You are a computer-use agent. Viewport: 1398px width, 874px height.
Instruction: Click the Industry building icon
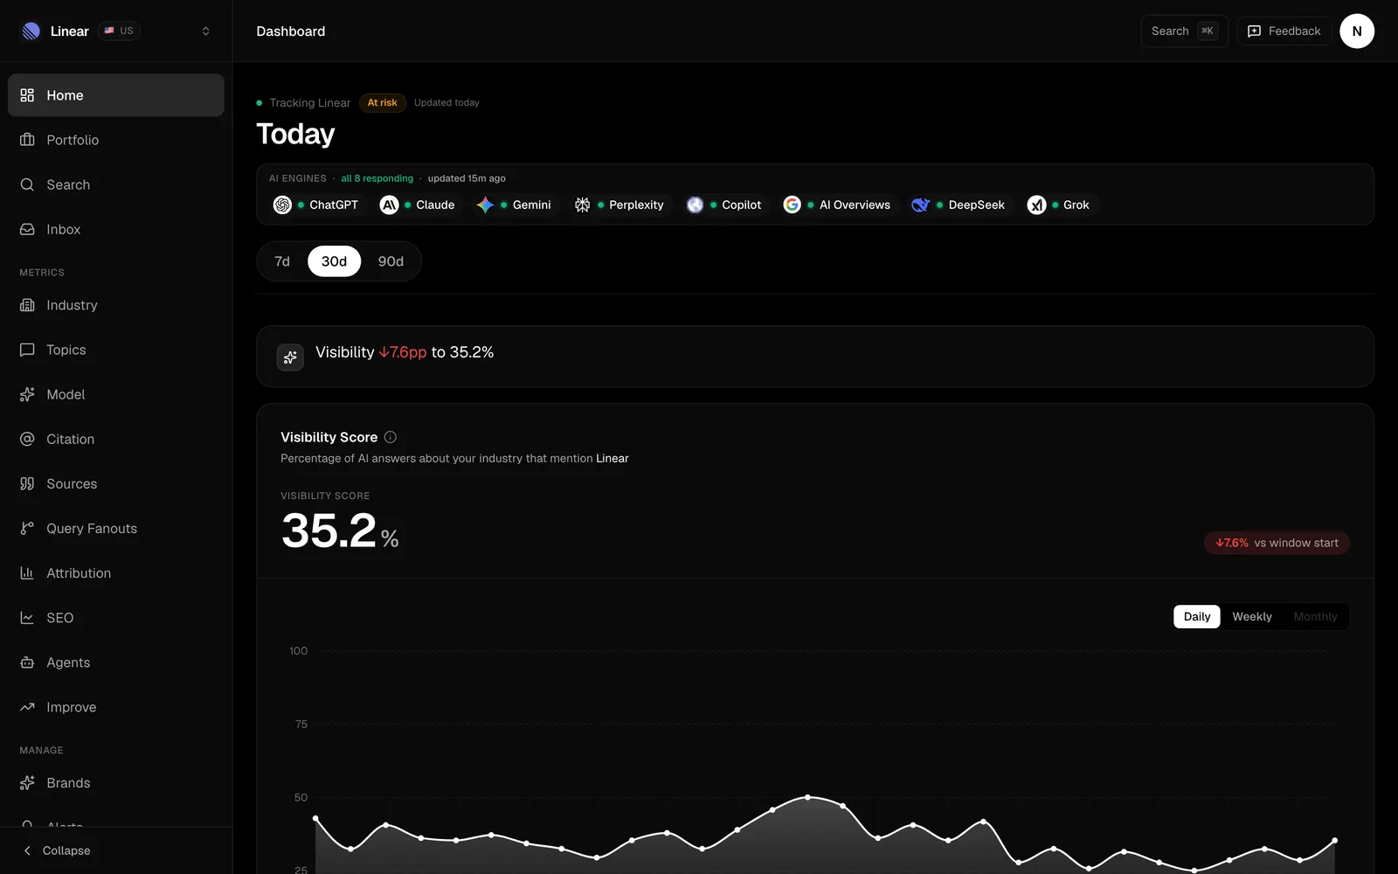coord(27,305)
